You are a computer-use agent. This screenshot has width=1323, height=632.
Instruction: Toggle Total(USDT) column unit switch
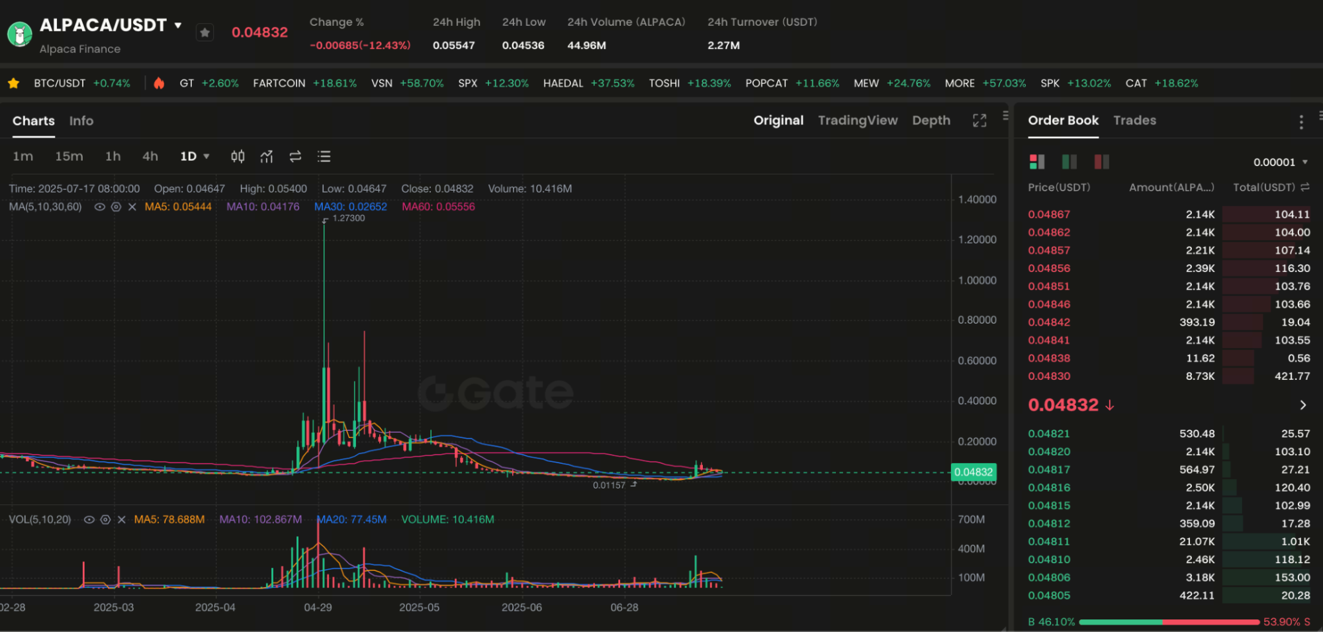(1305, 188)
